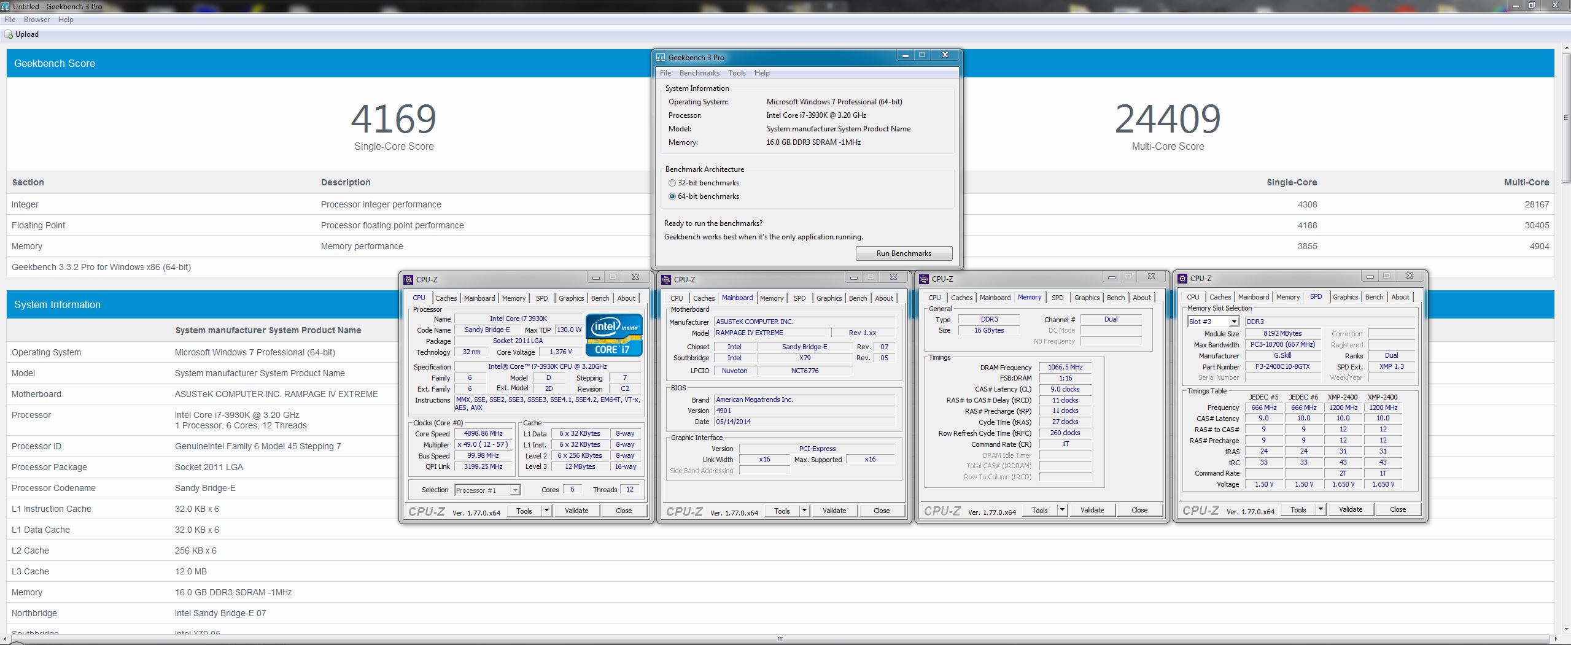Switch to About tab in SPD window

(x=1400, y=297)
